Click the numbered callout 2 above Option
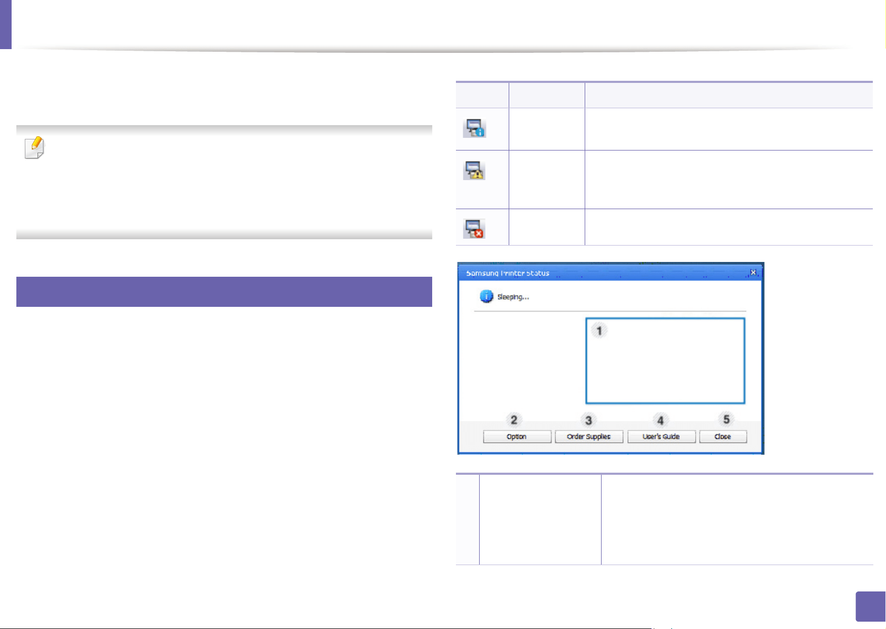The height and width of the screenshot is (629, 886). (514, 420)
